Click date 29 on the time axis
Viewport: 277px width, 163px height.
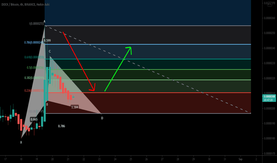point(193,159)
